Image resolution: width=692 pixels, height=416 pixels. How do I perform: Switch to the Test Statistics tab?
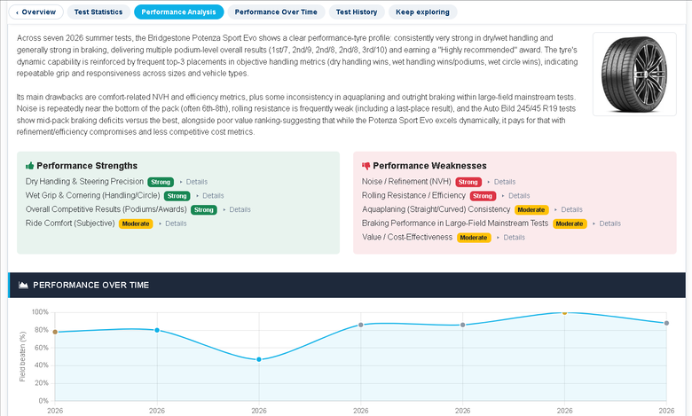tap(98, 12)
